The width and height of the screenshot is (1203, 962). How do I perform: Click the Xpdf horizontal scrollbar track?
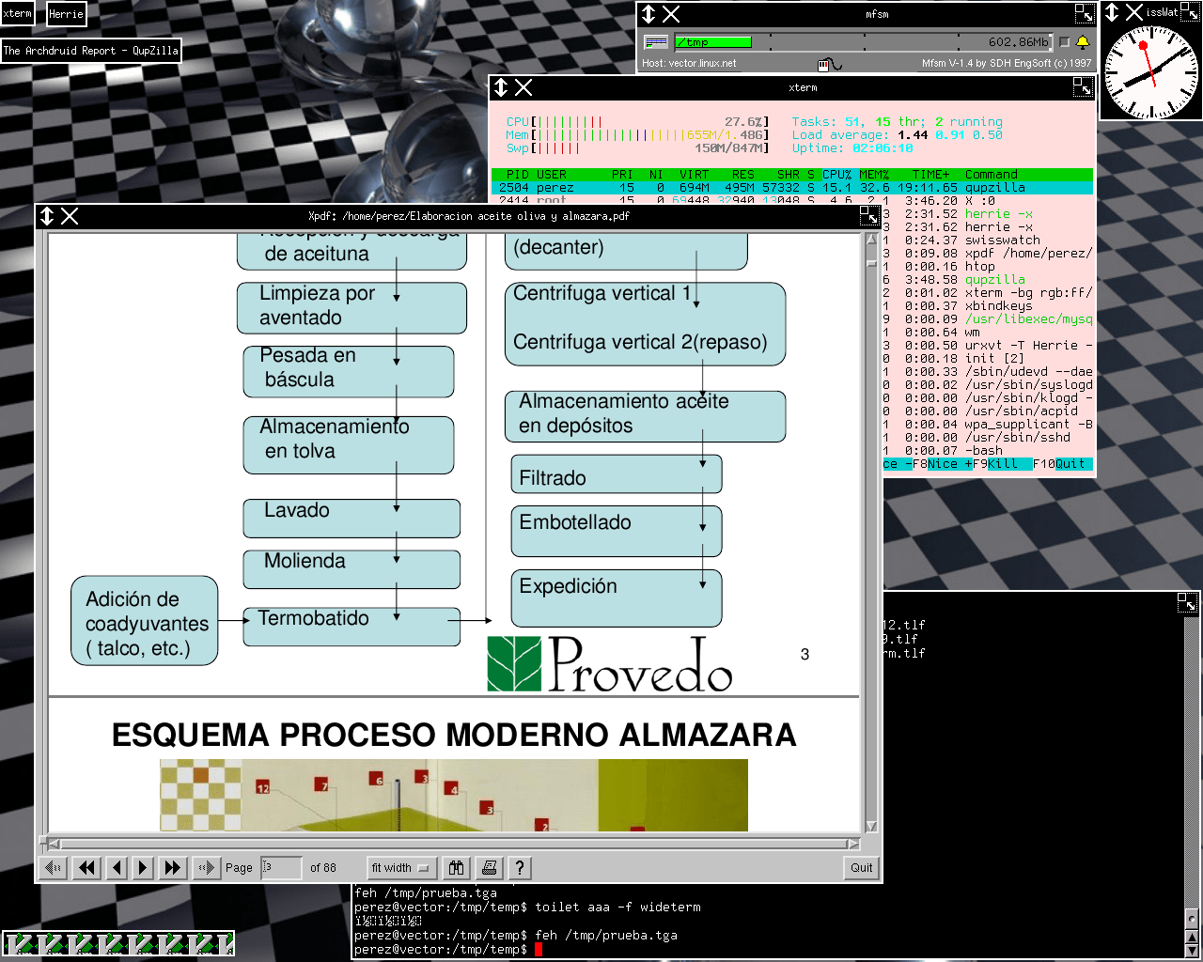tap(454, 844)
